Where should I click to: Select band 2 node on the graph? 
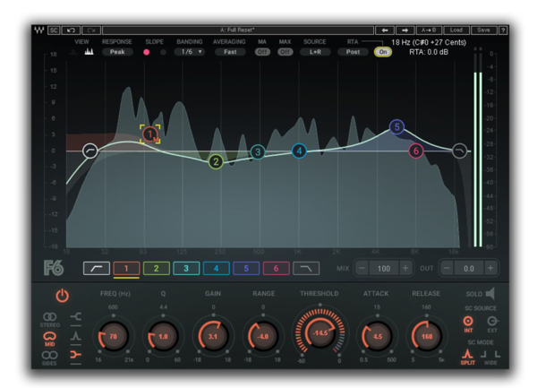(x=216, y=162)
